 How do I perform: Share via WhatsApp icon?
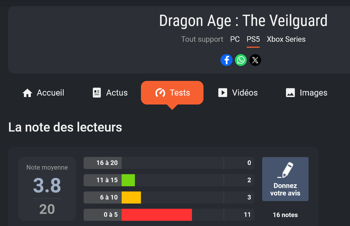click(x=241, y=60)
